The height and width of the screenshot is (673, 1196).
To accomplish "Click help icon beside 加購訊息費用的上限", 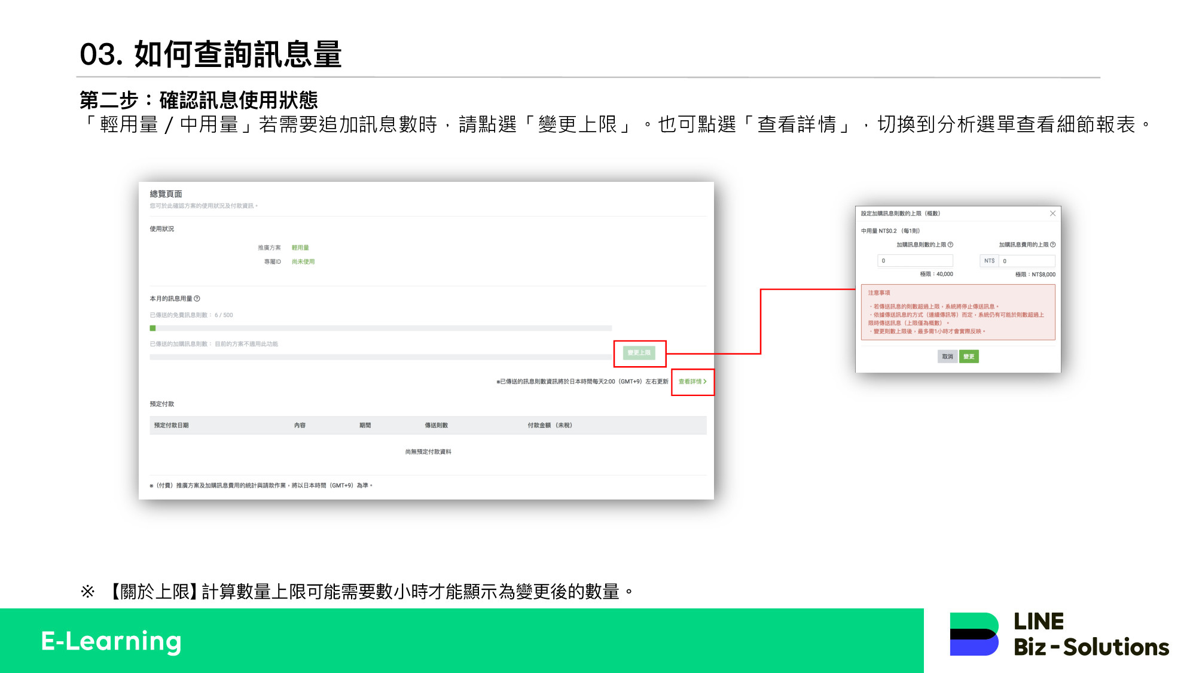I will click(1052, 245).
